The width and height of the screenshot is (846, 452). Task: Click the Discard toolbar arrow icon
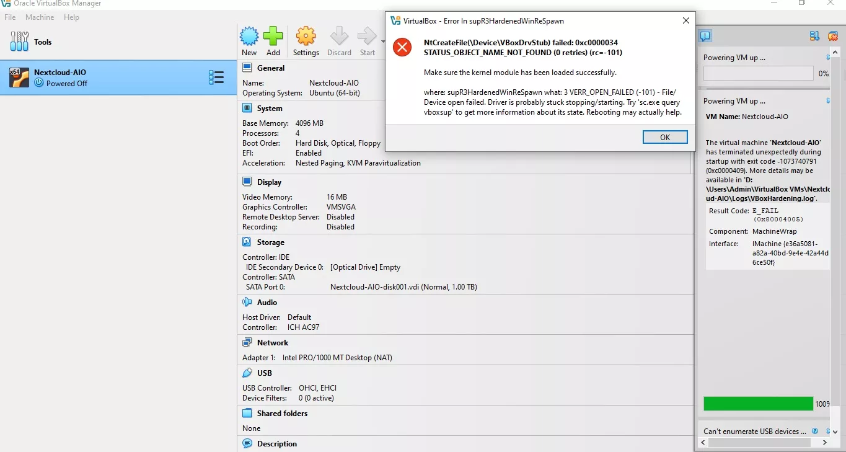coord(339,37)
